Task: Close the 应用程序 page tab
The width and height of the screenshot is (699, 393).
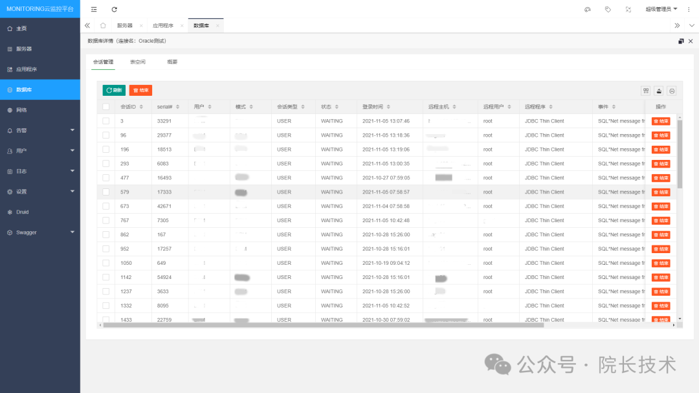Action: click(181, 25)
